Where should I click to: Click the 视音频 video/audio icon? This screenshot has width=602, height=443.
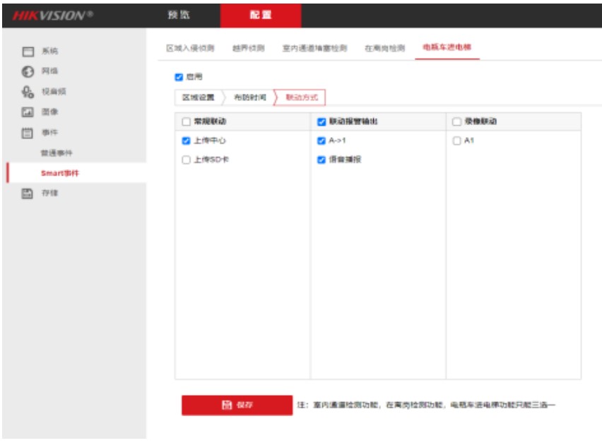pyautogui.click(x=28, y=92)
